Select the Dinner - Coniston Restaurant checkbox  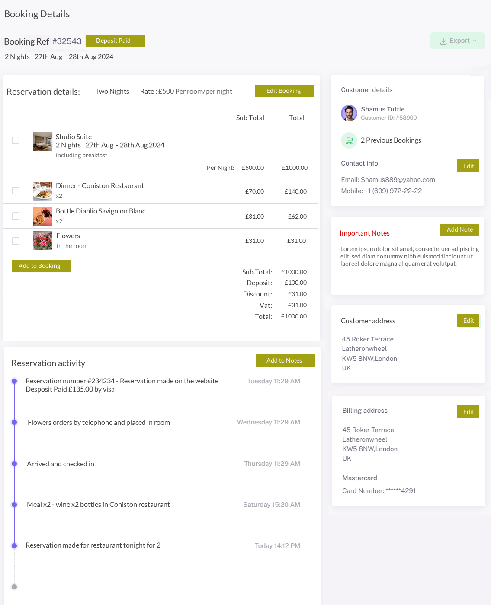(x=16, y=191)
